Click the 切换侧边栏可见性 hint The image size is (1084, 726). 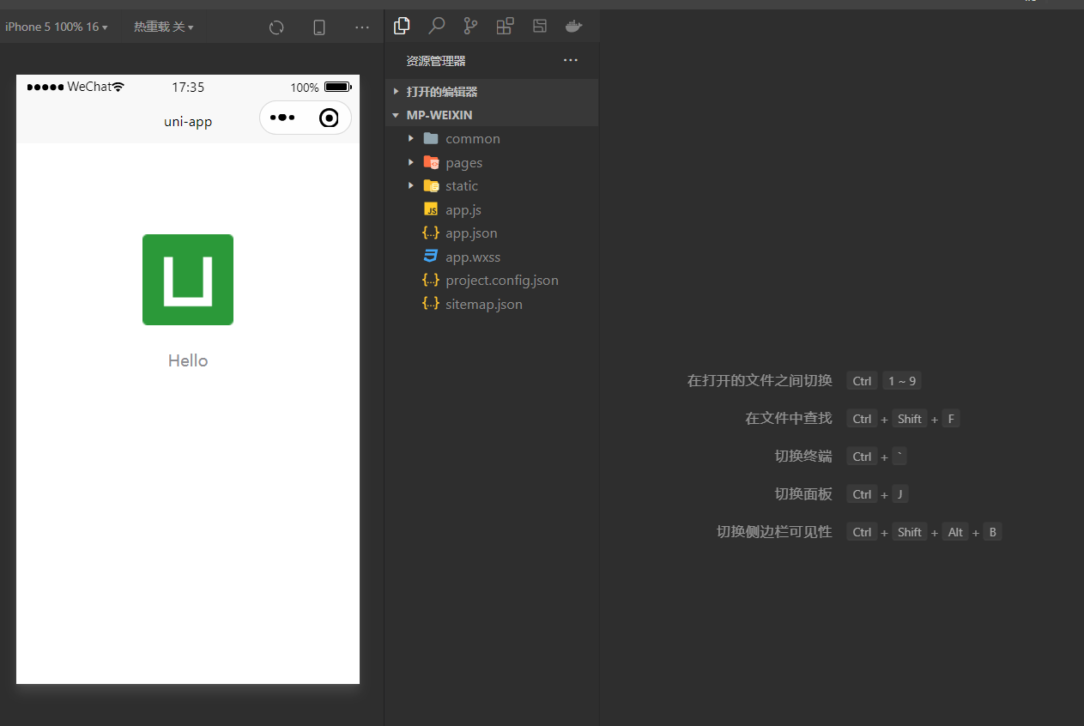tap(774, 531)
